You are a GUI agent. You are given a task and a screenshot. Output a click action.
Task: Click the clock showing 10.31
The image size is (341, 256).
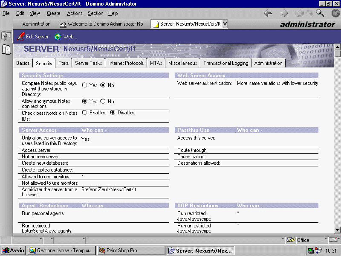pyautogui.click(x=331, y=251)
